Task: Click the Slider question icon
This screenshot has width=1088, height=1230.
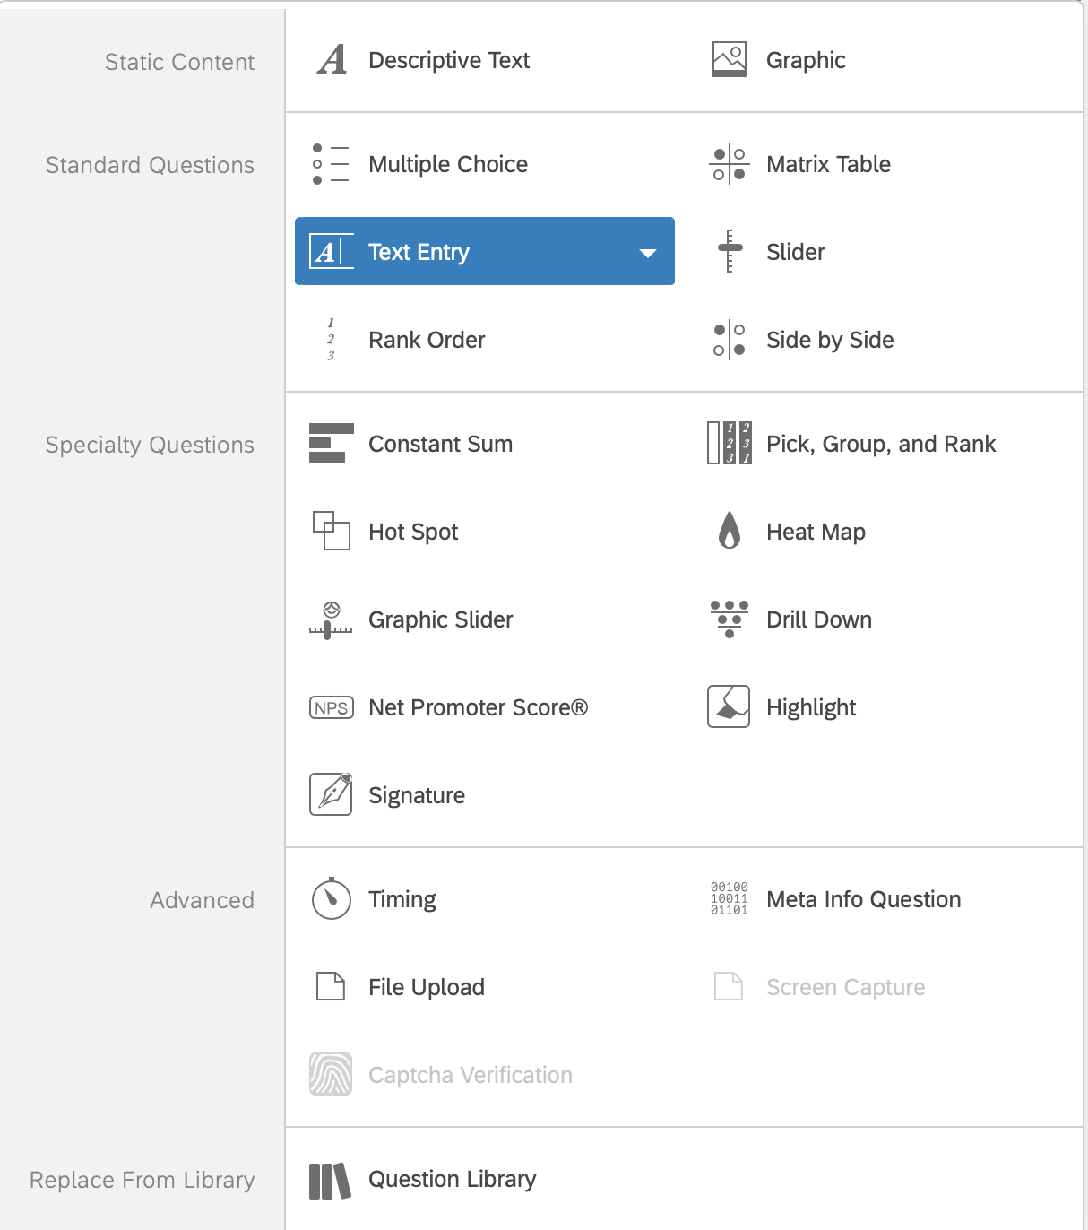Action: point(730,252)
